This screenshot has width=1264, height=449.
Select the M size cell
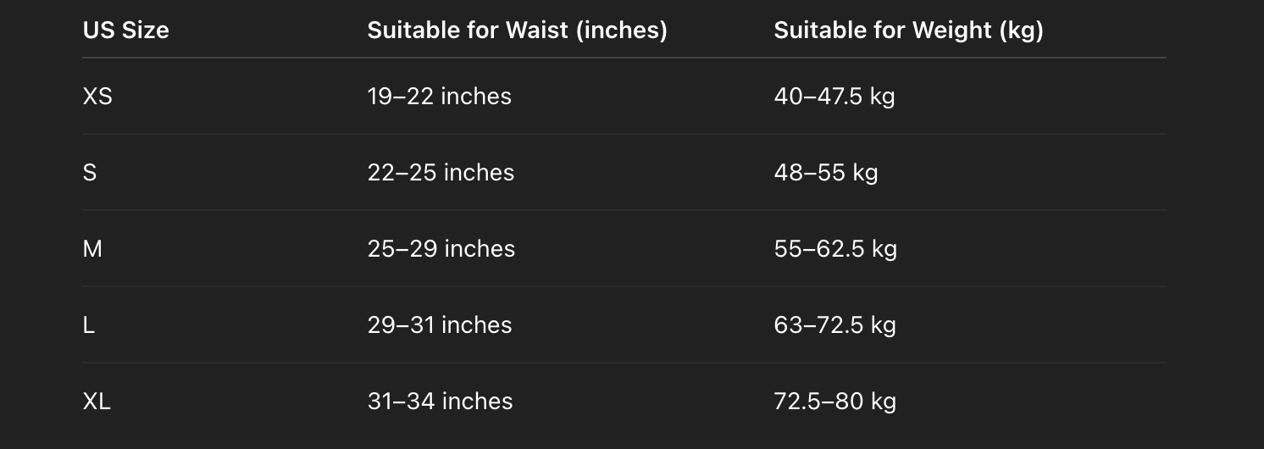[x=92, y=249]
